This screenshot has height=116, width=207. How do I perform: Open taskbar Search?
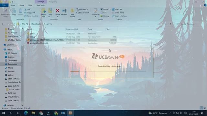(x=11, y=113)
